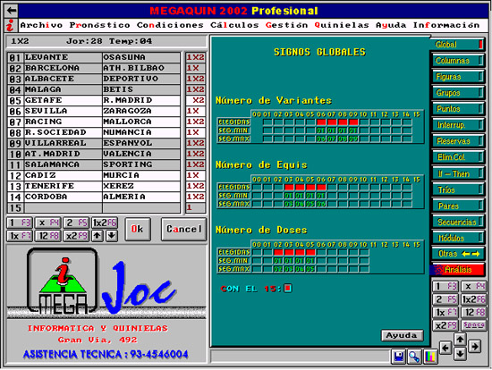Click the magnifier search icon at bottom
The image size is (492, 370).
pos(414,357)
